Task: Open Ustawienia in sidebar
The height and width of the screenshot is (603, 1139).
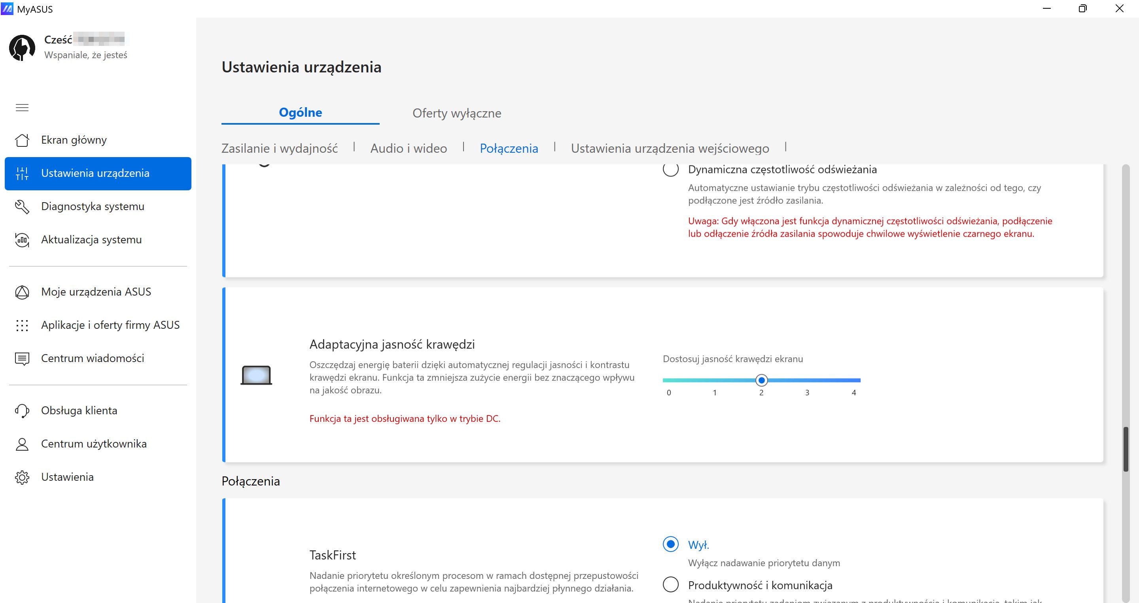Action: click(x=98, y=477)
